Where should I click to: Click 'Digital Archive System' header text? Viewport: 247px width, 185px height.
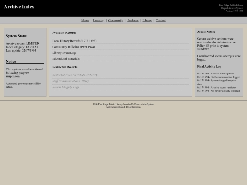(x=232, y=8)
